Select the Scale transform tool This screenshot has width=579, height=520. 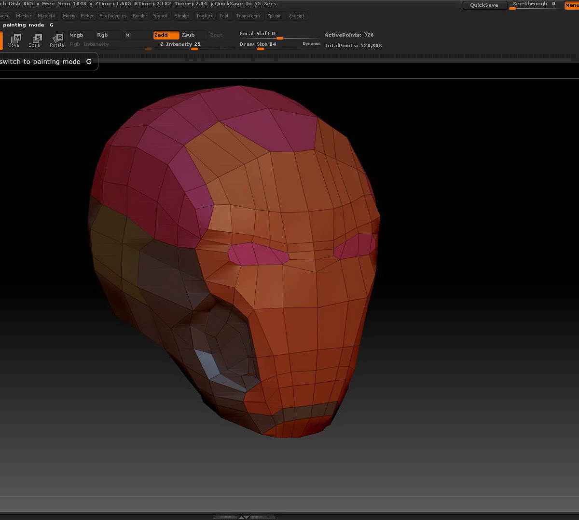(x=35, y=40)
